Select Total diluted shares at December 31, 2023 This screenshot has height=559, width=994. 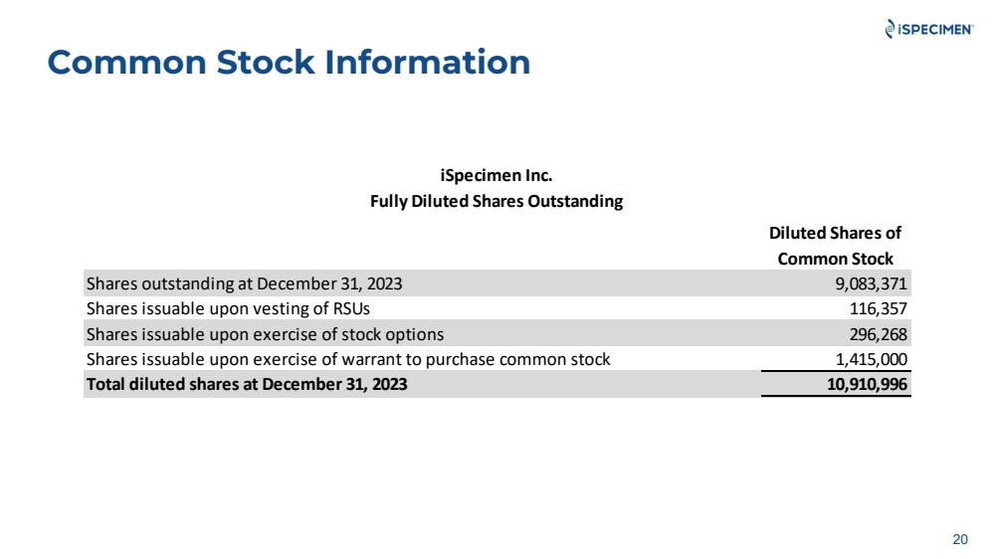pyautogui.click(x=247, y=384)
